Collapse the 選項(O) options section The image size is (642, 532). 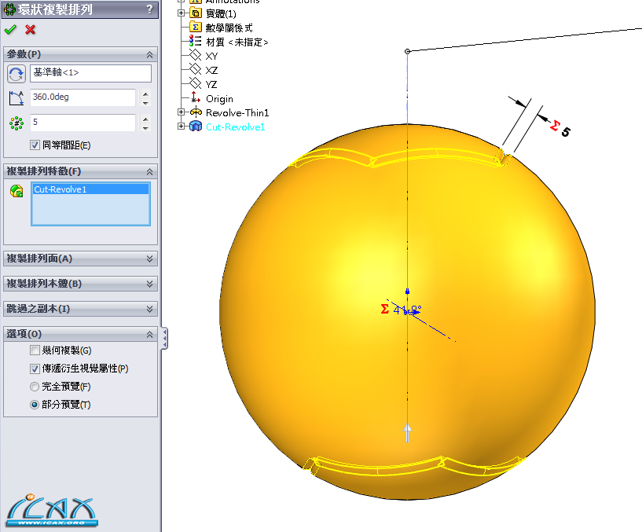click(149, 335)
